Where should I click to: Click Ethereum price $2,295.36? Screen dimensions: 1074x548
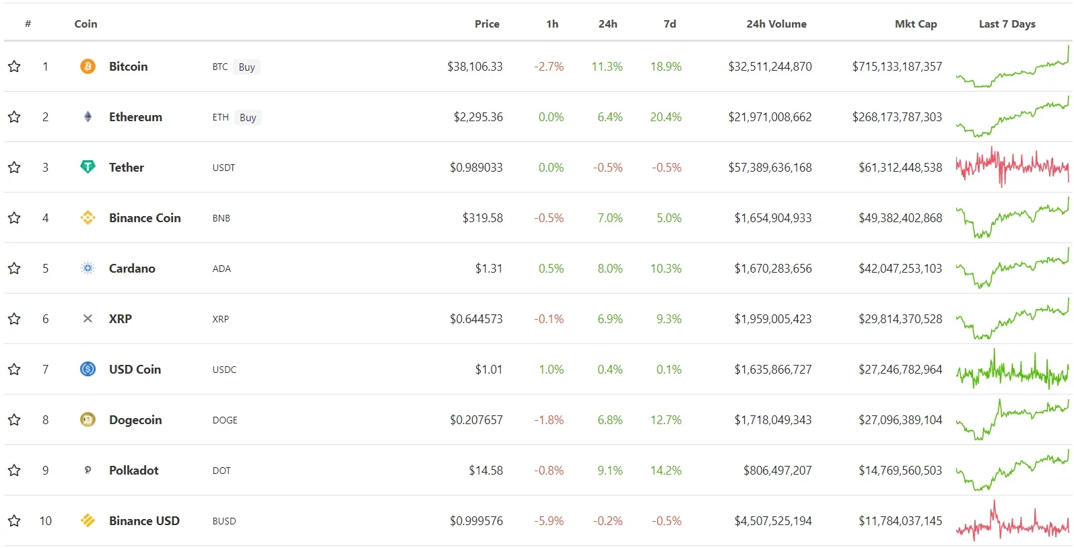pos(478,116)
